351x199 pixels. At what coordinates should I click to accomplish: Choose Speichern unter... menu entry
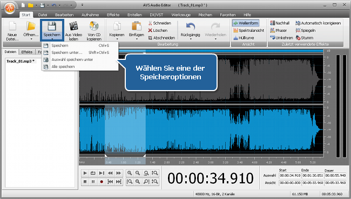tap(80, 52)
